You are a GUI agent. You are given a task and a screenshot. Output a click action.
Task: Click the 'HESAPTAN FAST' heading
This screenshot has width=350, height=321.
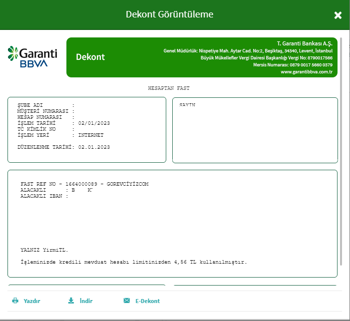(169, 88)
